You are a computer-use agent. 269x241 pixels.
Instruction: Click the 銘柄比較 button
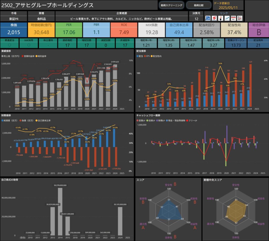tap(199, 5)
